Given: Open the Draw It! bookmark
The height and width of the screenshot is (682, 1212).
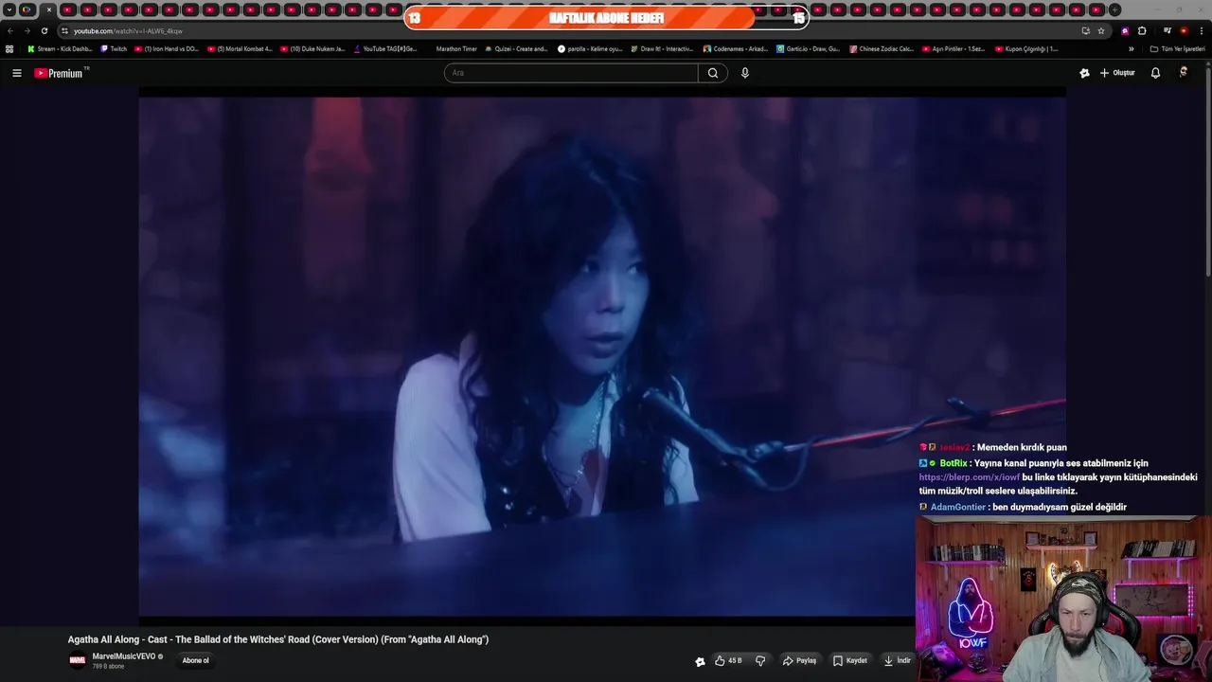Looking at the screenshot, I should pos(663,48).
